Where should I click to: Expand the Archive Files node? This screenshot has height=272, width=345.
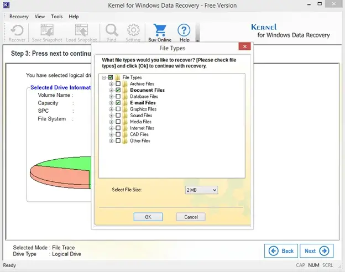pyautogui.click(x=111, y=84)
